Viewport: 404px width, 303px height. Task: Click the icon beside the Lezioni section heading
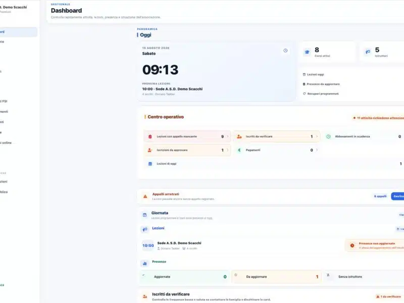point(145,229)
